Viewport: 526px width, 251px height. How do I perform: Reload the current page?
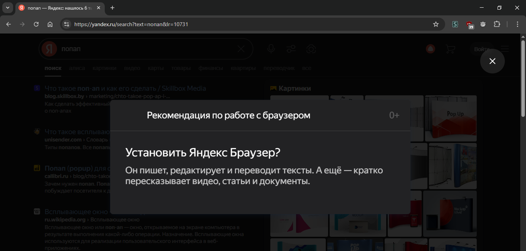click(x=36, y=24)
